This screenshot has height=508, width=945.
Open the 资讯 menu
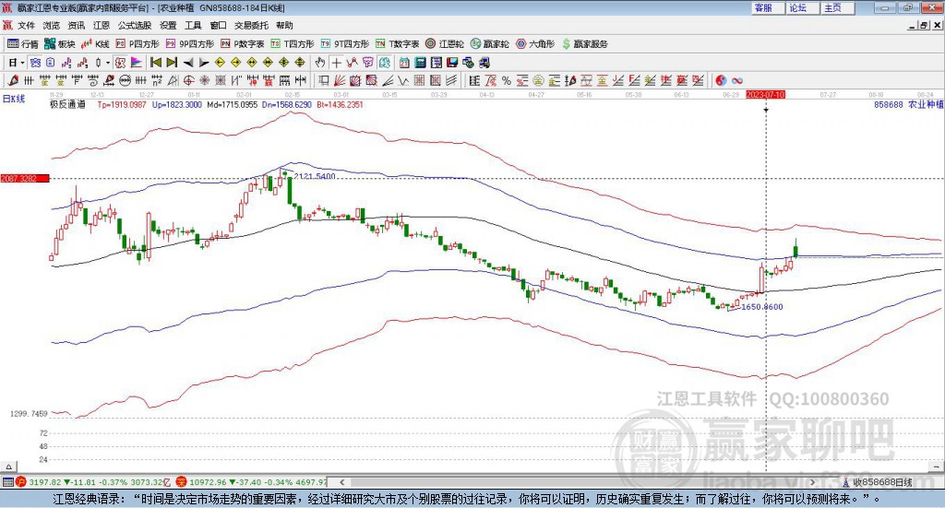point(76,25)
